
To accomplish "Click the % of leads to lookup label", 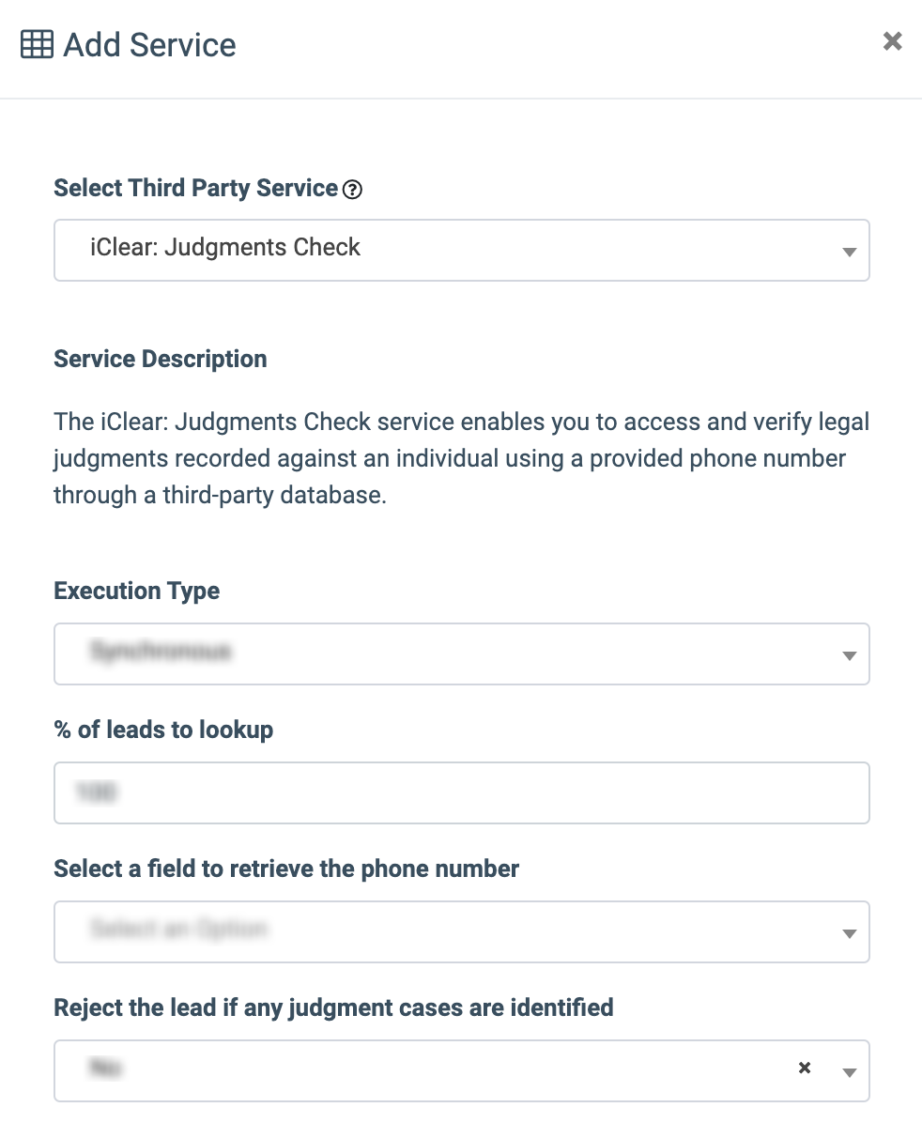I will (163, 730).
